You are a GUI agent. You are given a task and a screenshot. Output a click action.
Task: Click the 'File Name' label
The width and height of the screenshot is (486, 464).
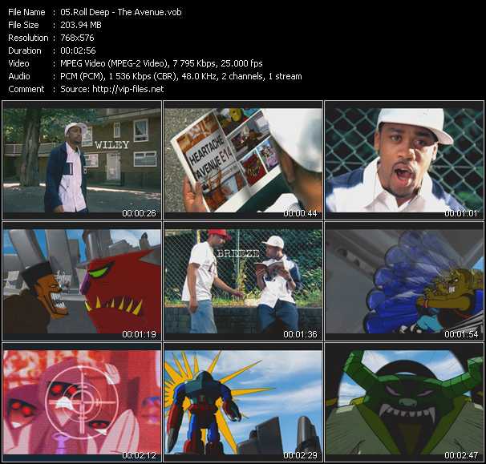(x=26, y=12)
